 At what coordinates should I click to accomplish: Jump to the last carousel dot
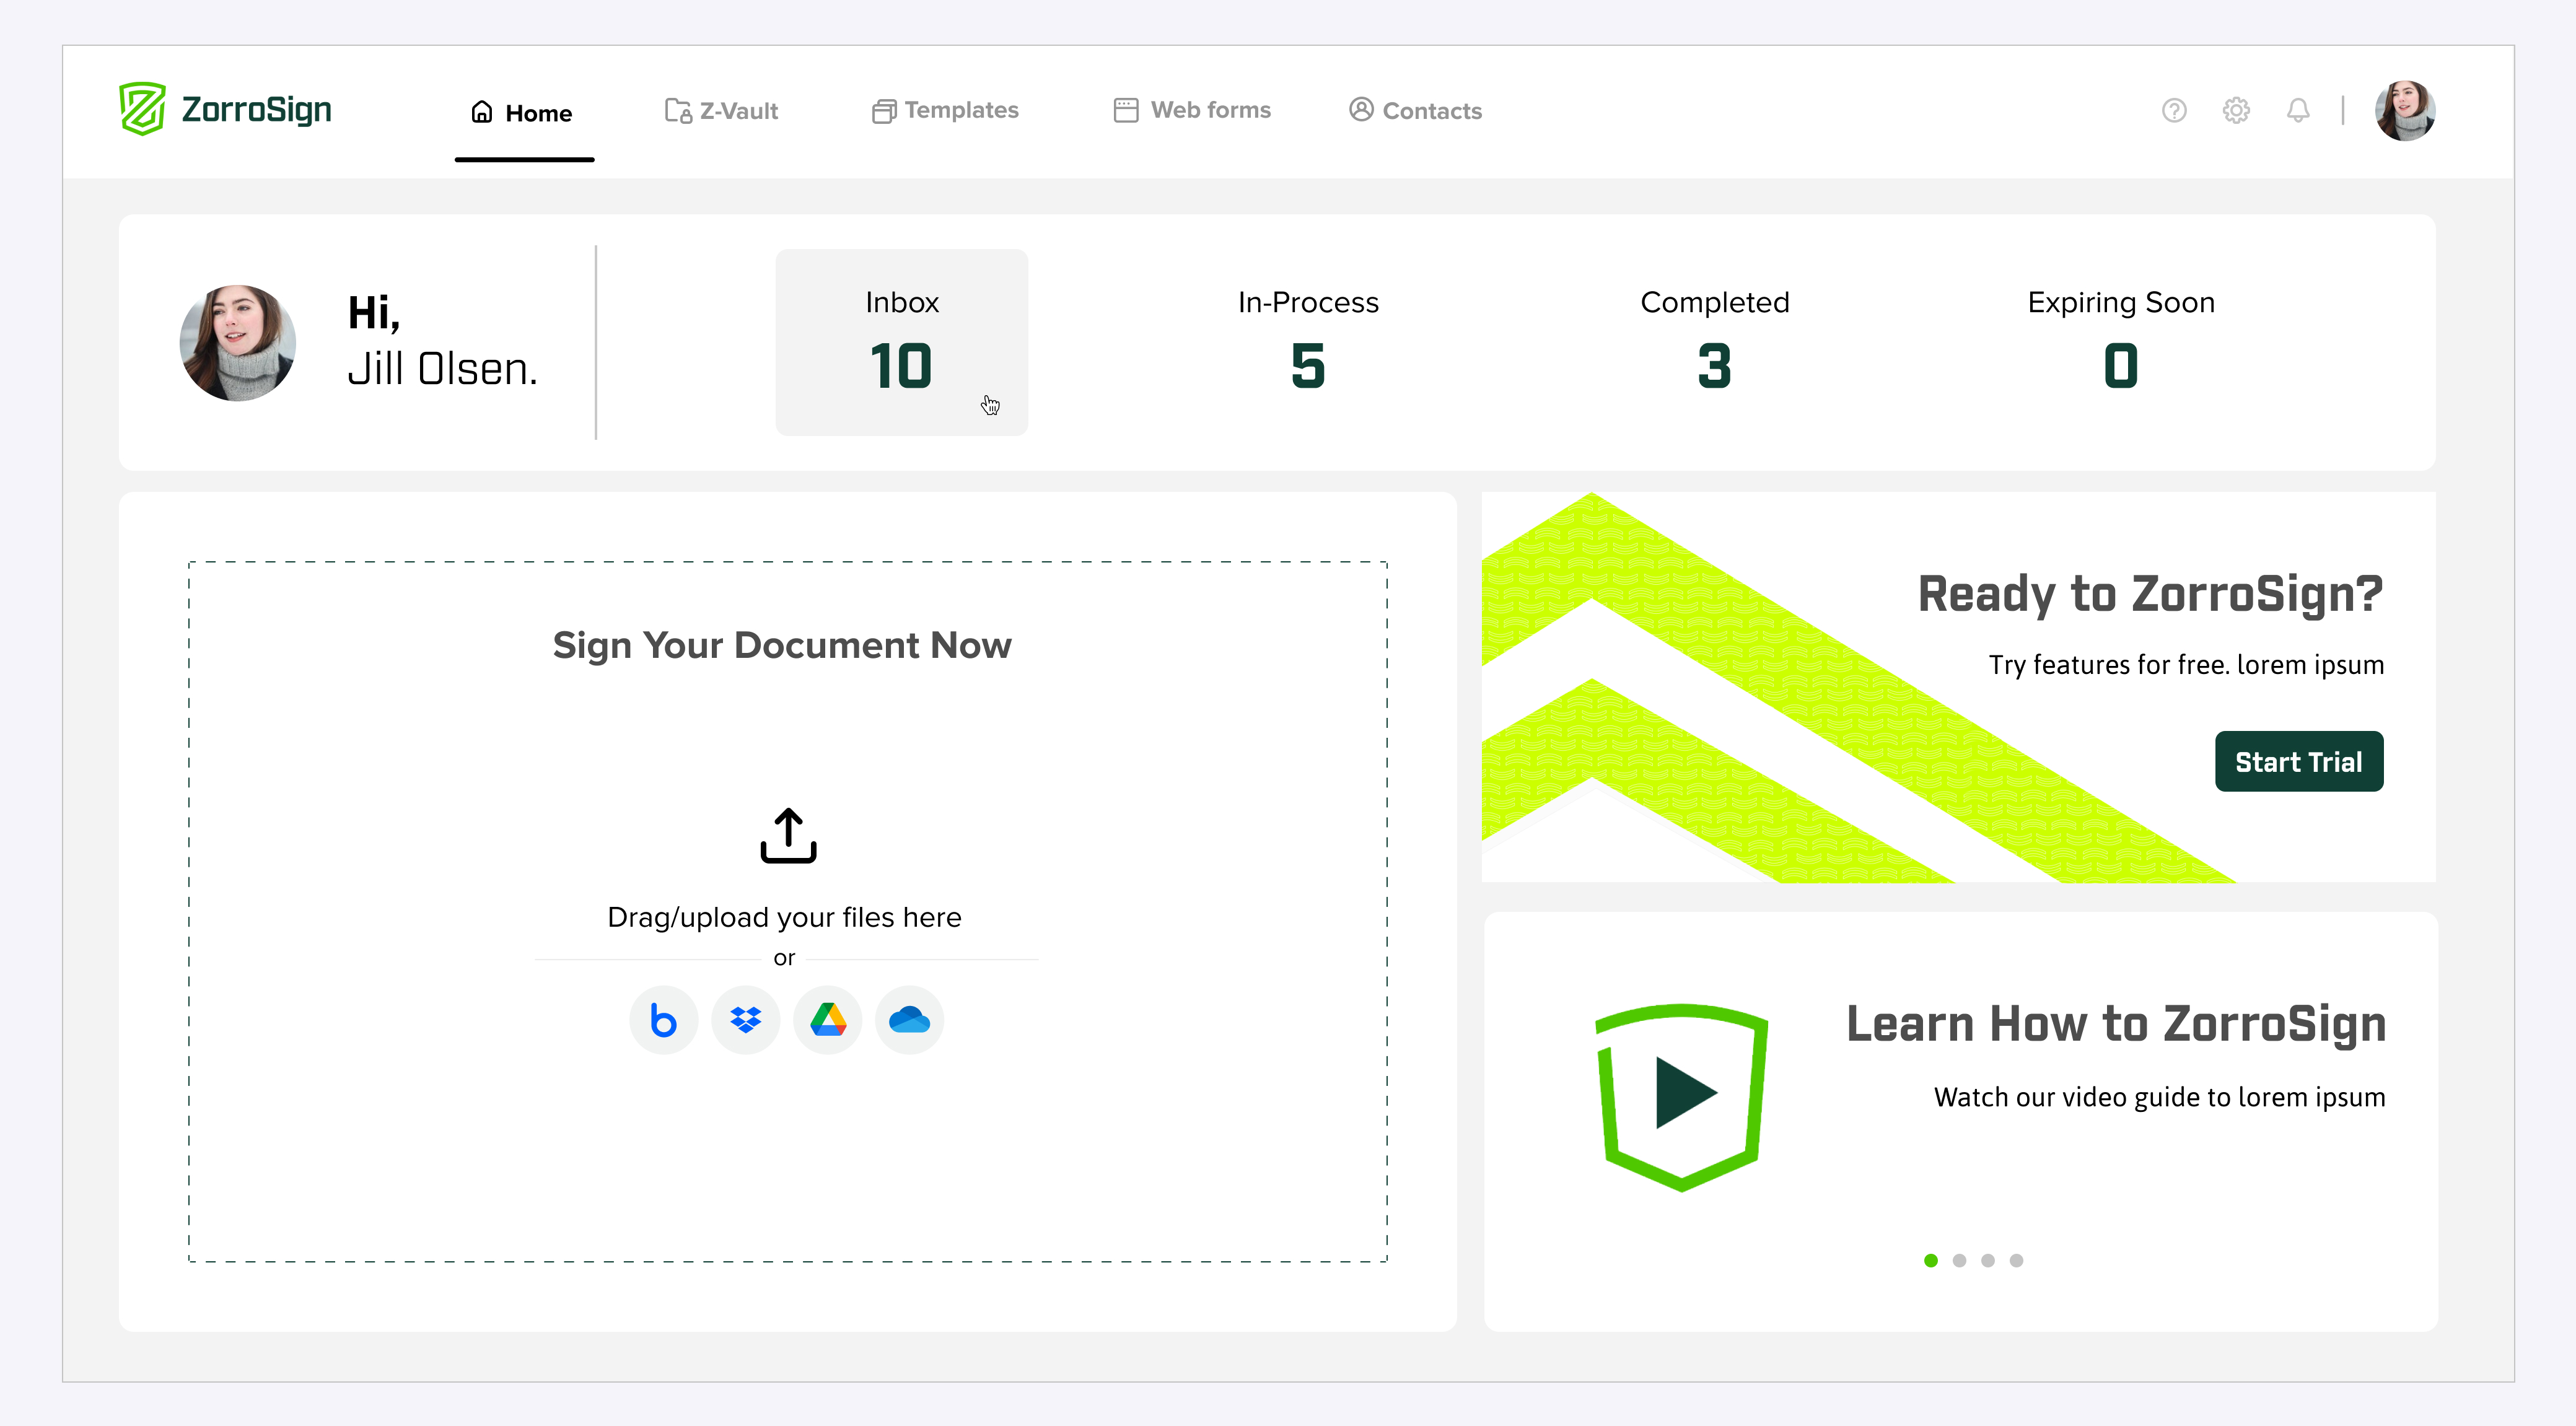pyautogui.click(x=2016, y=1260)
